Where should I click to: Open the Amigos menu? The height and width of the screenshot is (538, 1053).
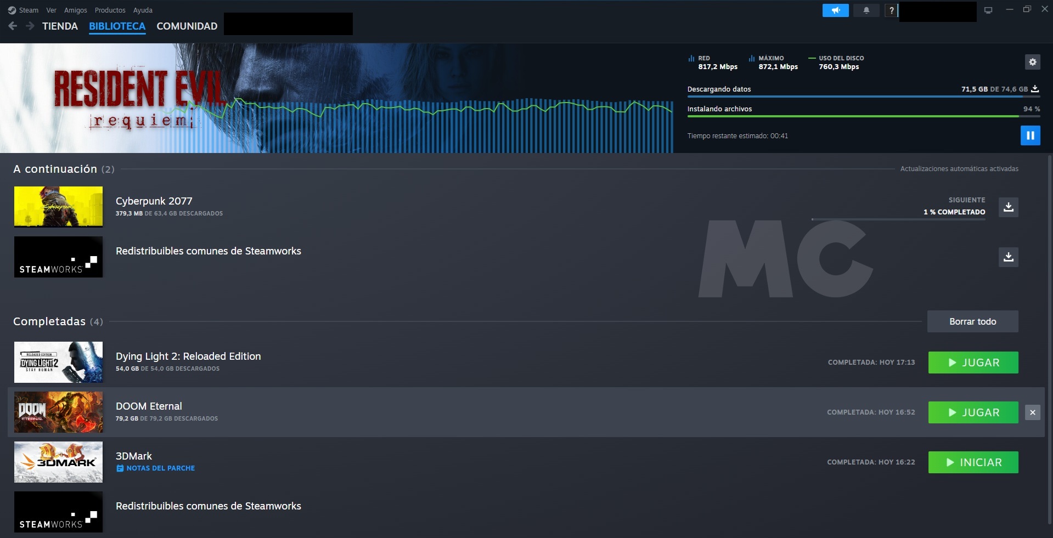point(76,10)
